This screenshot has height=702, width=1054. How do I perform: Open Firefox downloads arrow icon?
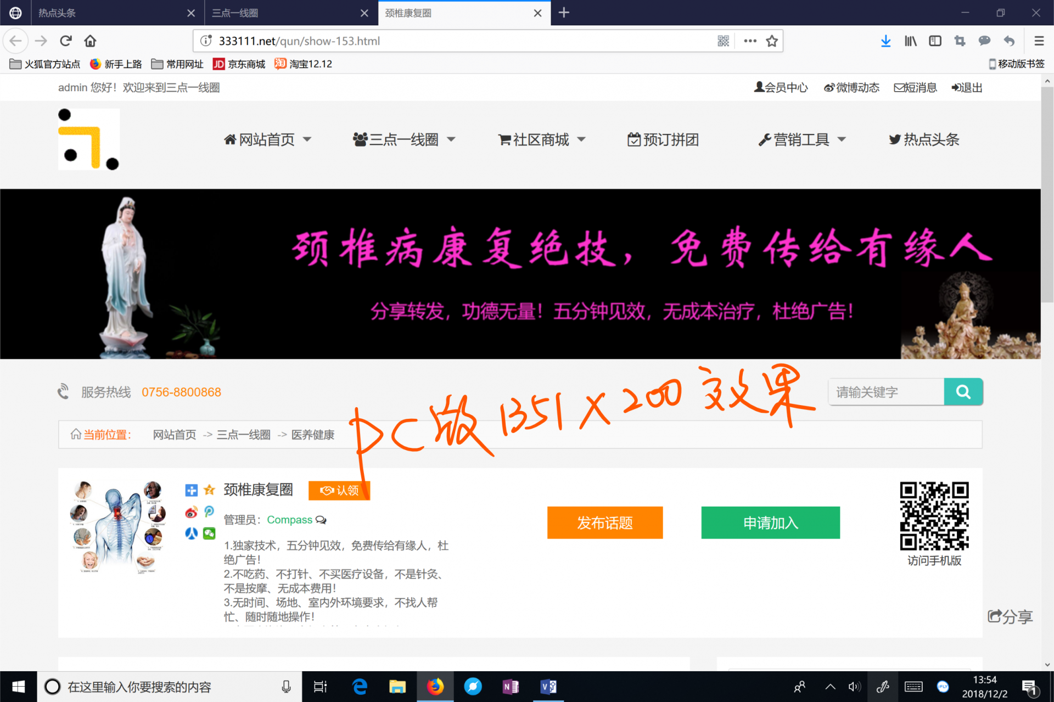(885, 41)
